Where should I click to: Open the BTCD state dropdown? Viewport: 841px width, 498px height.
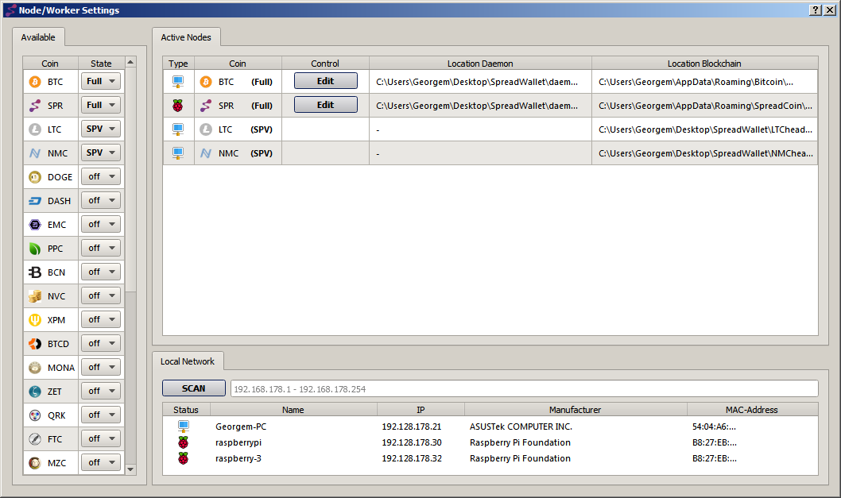click(x=101, y=343)
